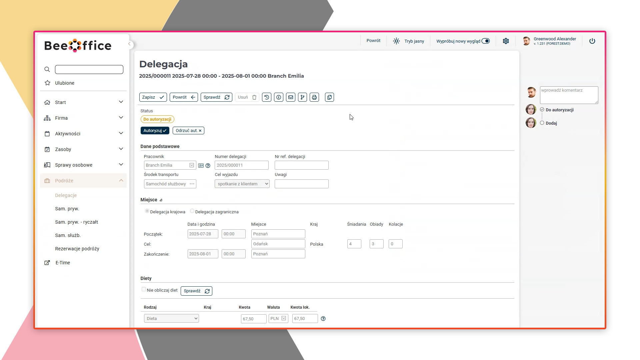Click the printer icon to print delegation
The height and width of the screenshot is (360, 640).
coord(314,97)
